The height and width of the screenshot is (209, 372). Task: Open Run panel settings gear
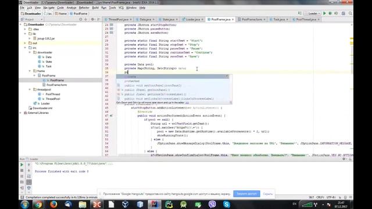click(x=344, y=159)
